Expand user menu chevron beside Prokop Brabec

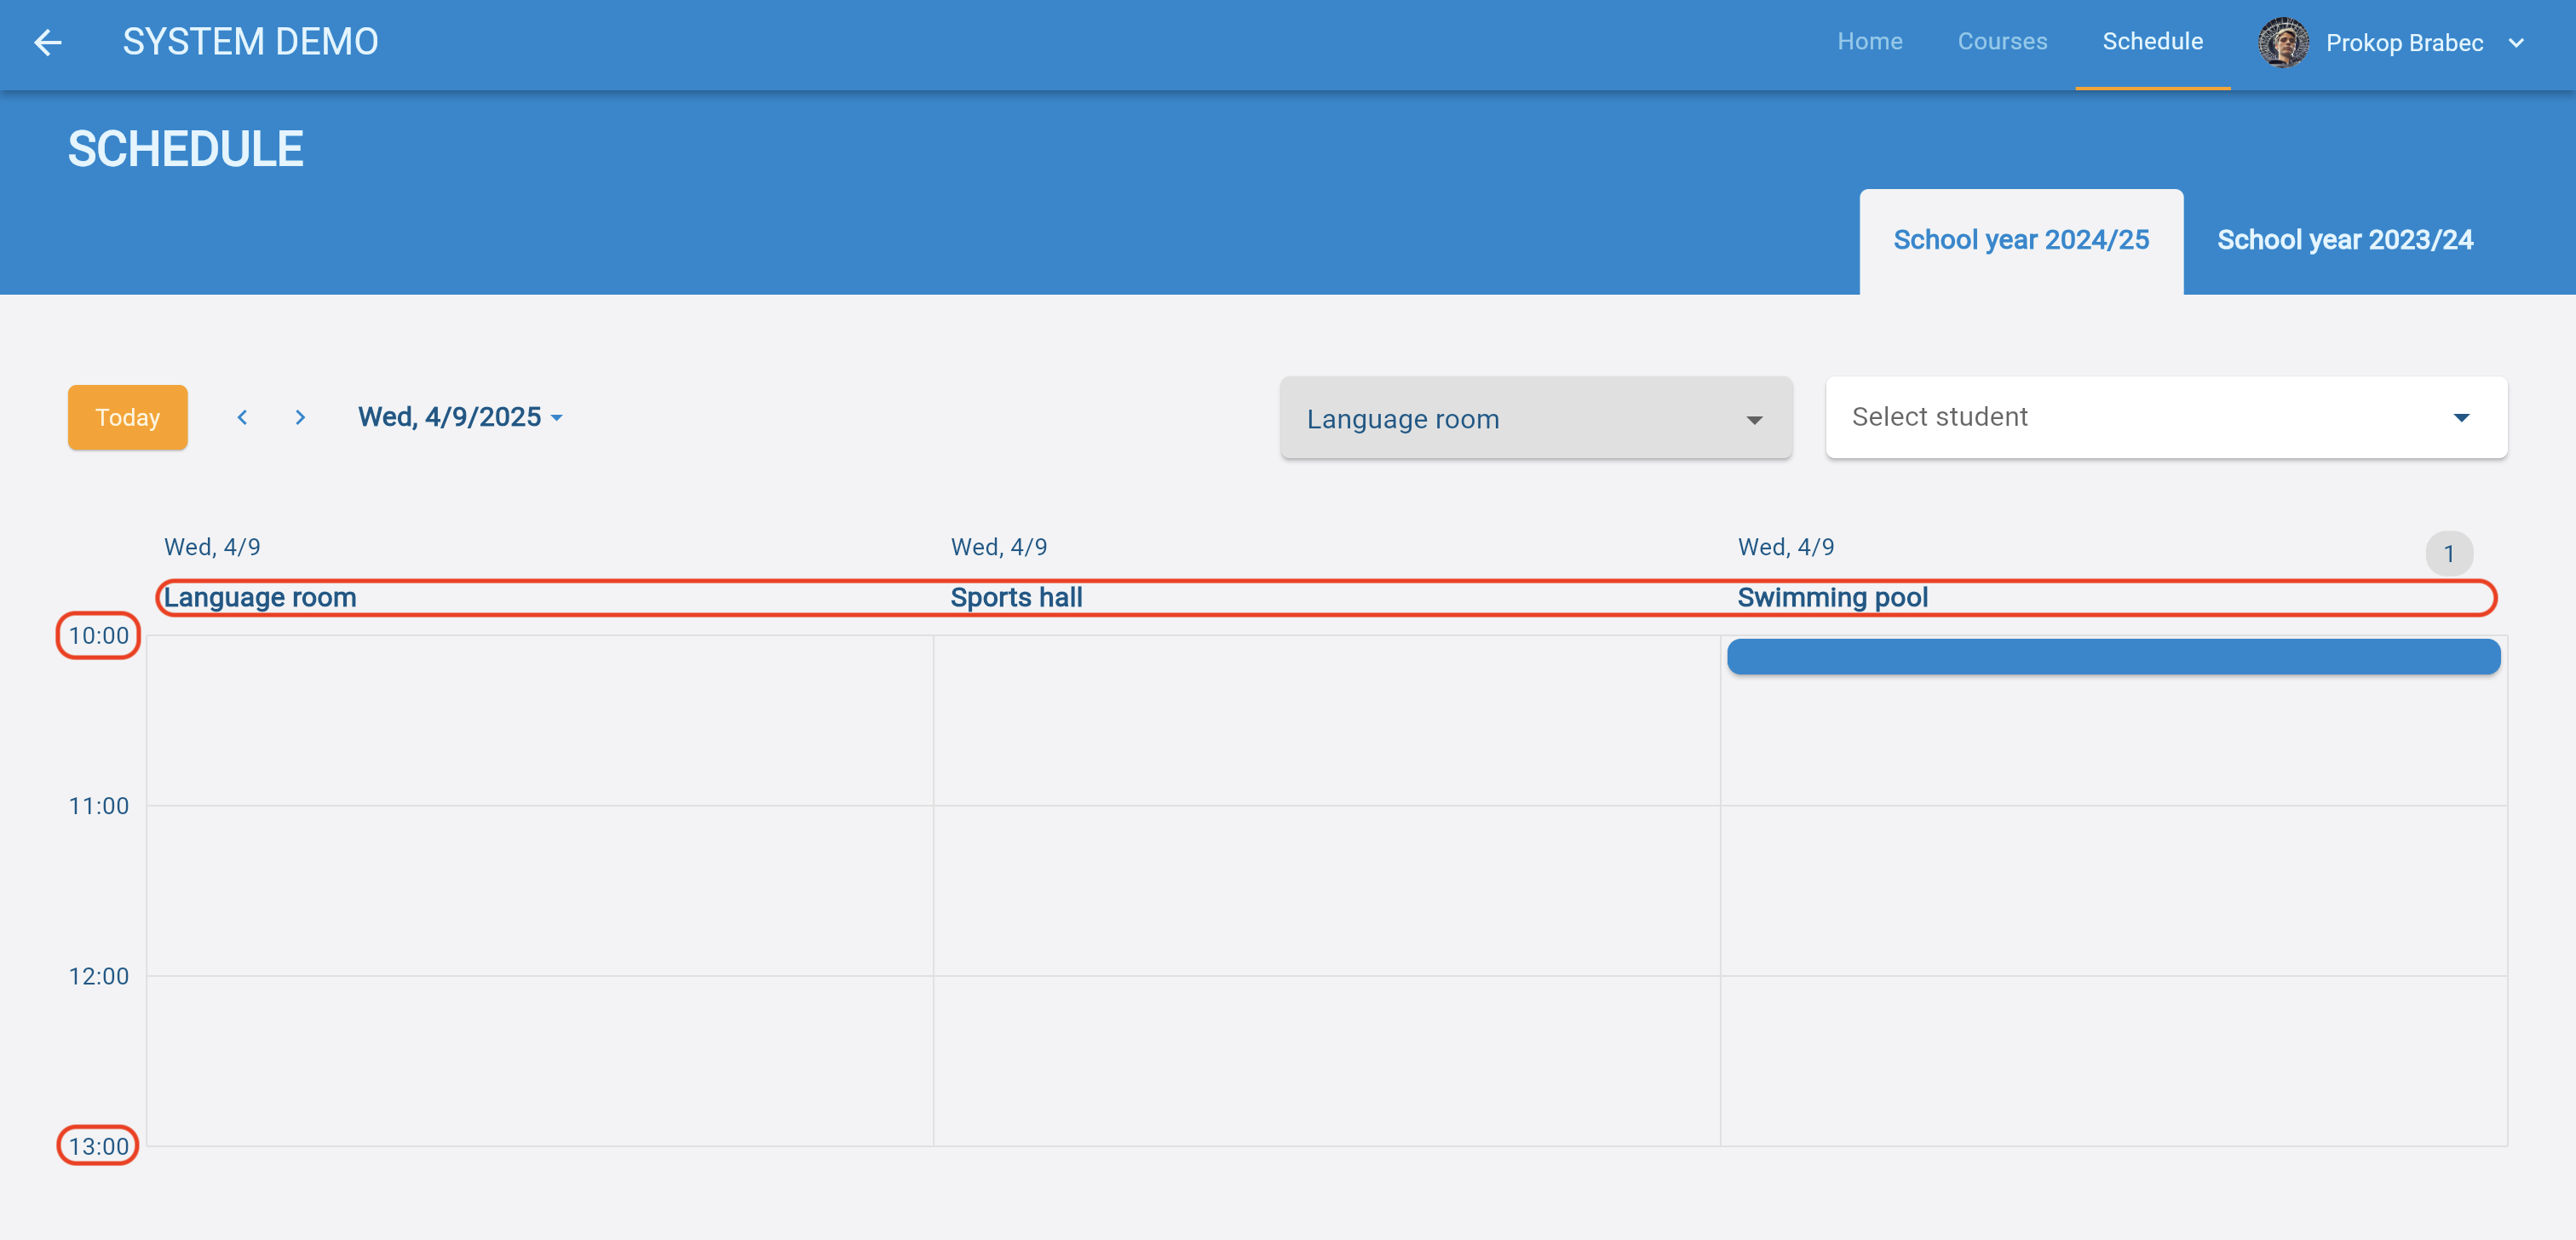click(x=2516, y=43)
